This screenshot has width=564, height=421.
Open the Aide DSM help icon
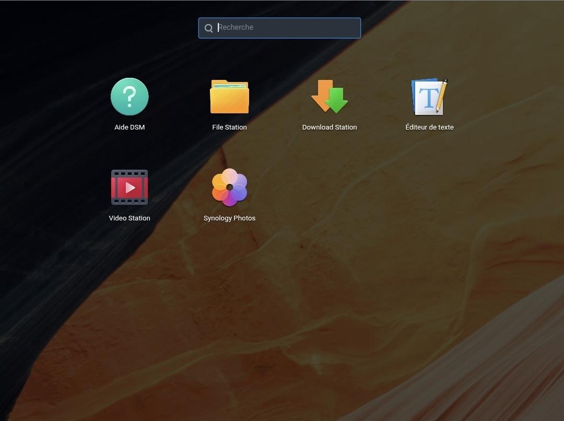(x=130, y=97)
